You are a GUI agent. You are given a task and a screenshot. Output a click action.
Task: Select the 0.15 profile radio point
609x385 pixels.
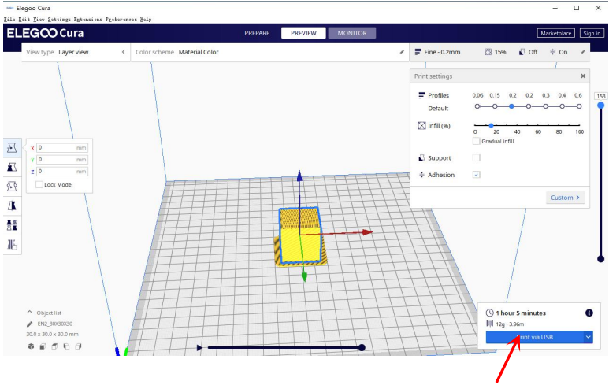(495, 106)
